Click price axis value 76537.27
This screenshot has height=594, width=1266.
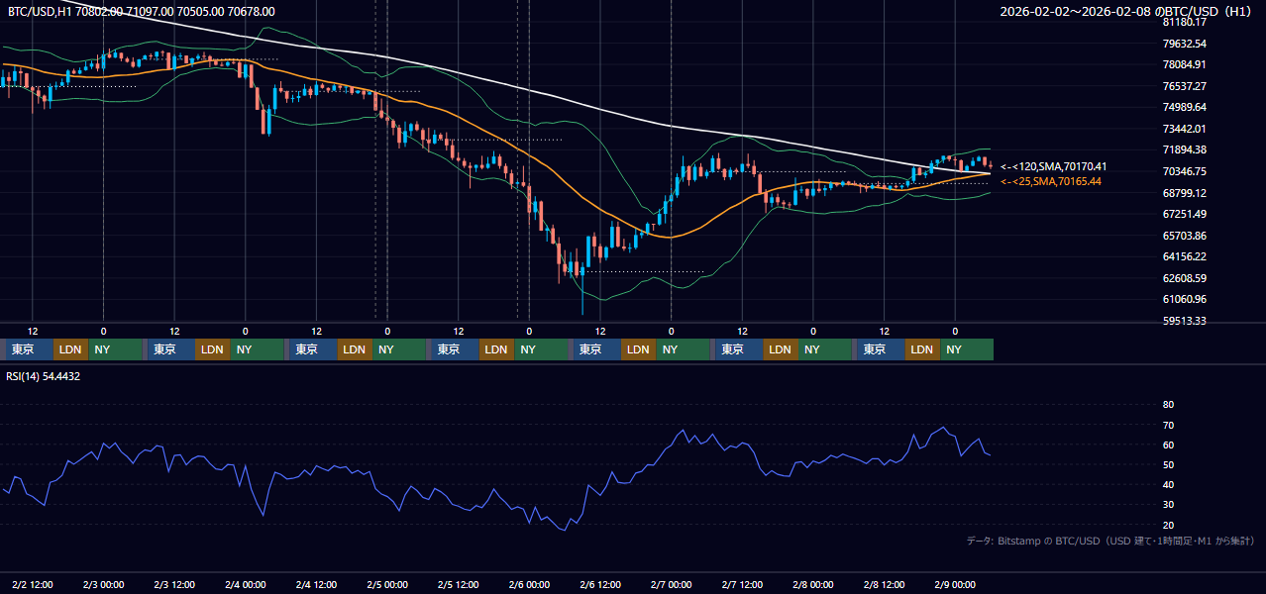tap(1184, 86)
